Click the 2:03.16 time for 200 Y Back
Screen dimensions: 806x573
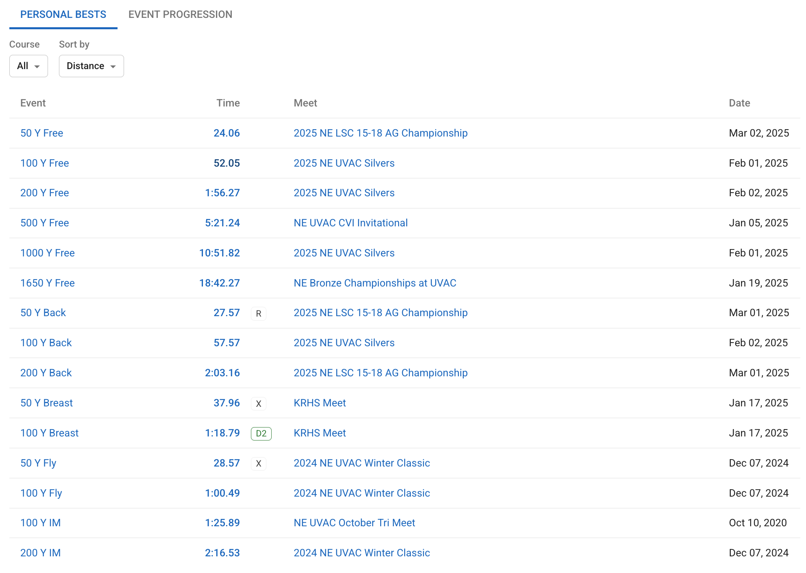[222, 373]
